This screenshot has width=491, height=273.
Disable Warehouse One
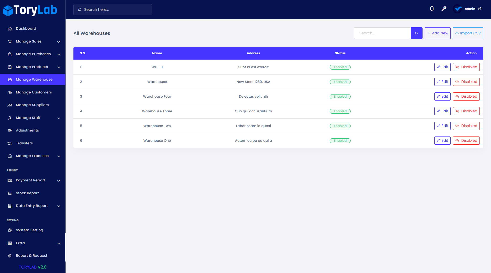466,140
